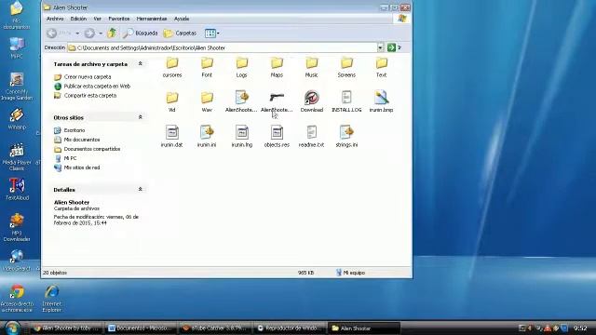Viewport: 596px width, 335px height.
Task: Select the irunin.dat file
Action: pos(171,137)
